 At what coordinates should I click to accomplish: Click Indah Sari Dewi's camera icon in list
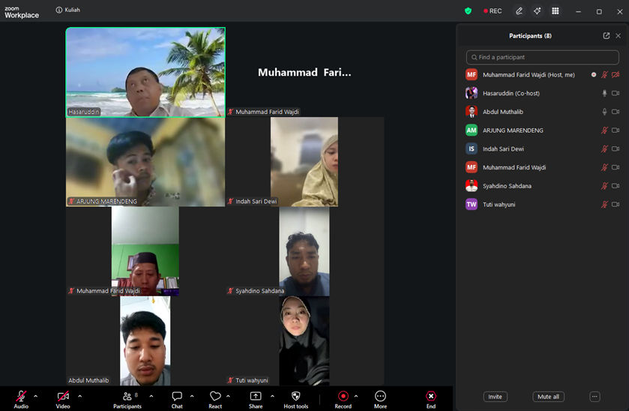[x=616, y=149]
